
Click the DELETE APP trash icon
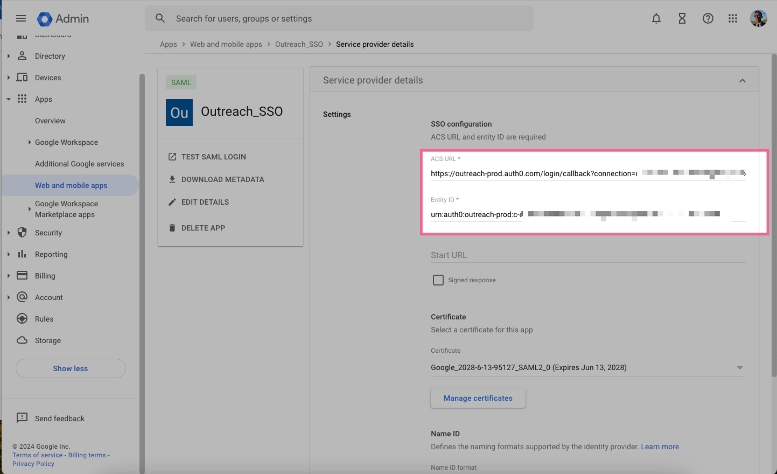173,227
